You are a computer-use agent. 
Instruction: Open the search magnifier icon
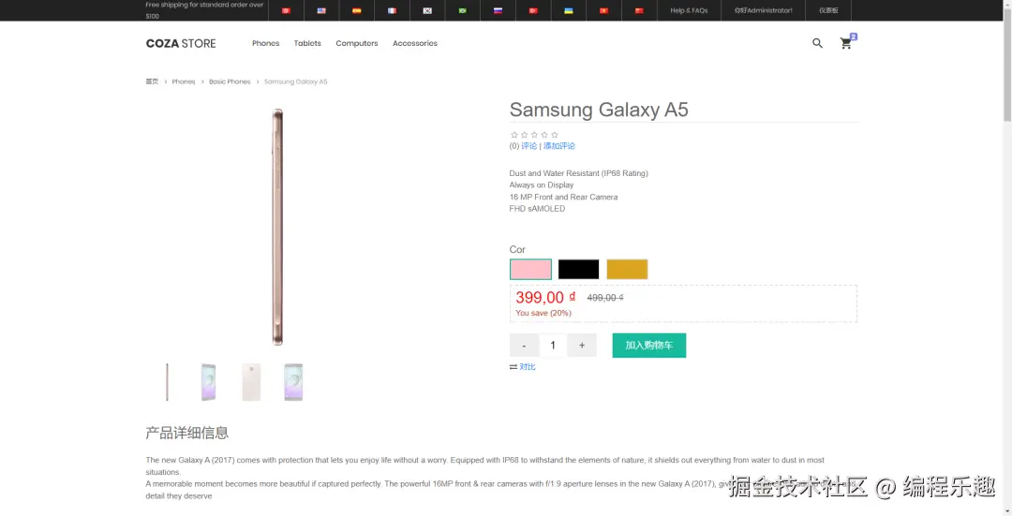tap(817, 43)
